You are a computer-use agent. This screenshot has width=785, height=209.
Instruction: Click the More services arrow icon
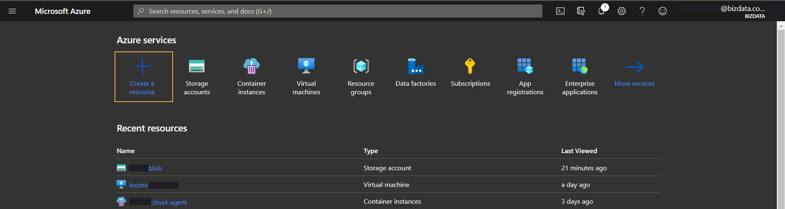(x=634, y=67)
